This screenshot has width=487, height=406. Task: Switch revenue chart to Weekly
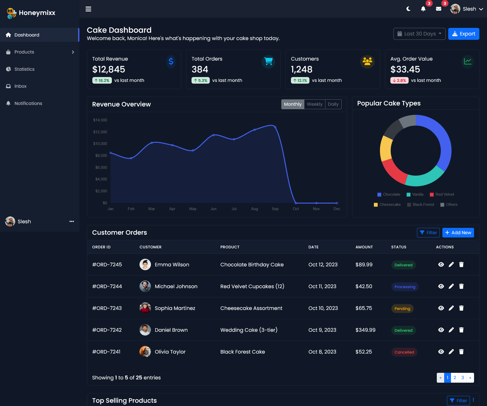coord(315,104)
